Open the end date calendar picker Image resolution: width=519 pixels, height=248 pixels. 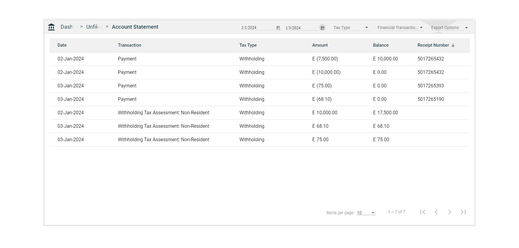pyautogui.click(x=322, y=28)
